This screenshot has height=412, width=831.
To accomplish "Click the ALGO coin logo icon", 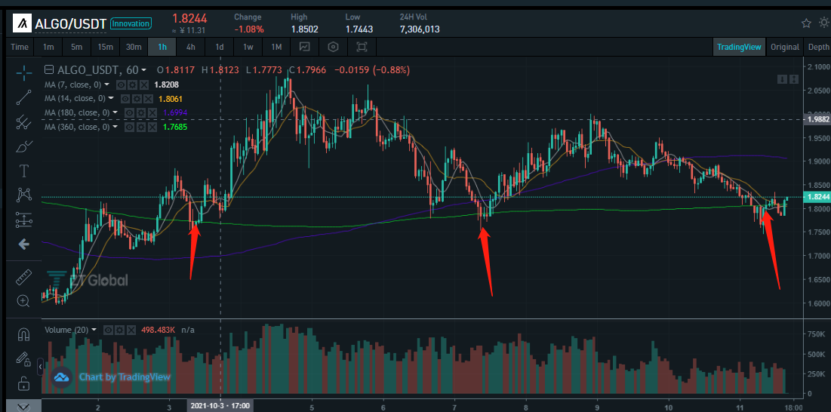I will pos(22,23).
